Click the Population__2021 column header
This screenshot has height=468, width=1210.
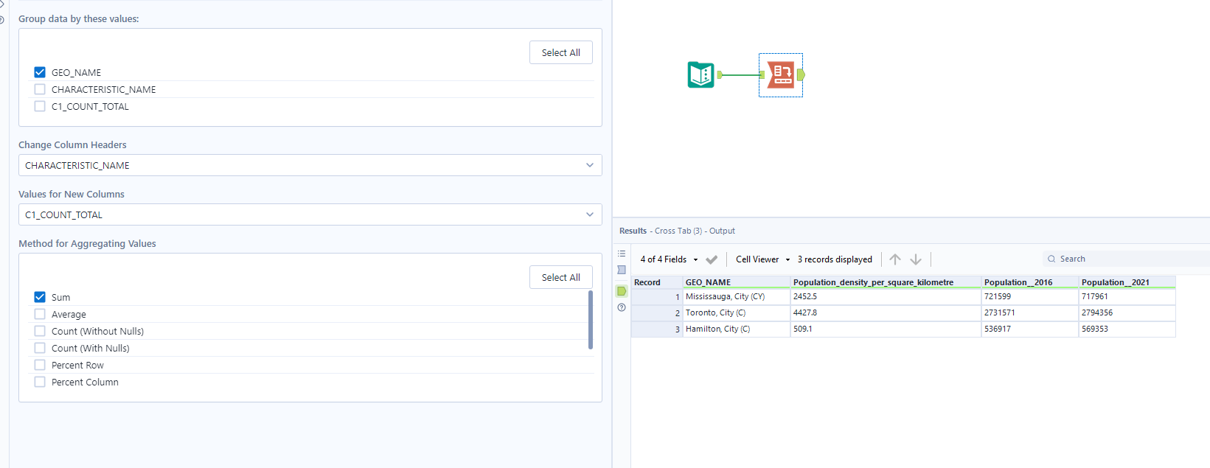tap(1115, 282)
